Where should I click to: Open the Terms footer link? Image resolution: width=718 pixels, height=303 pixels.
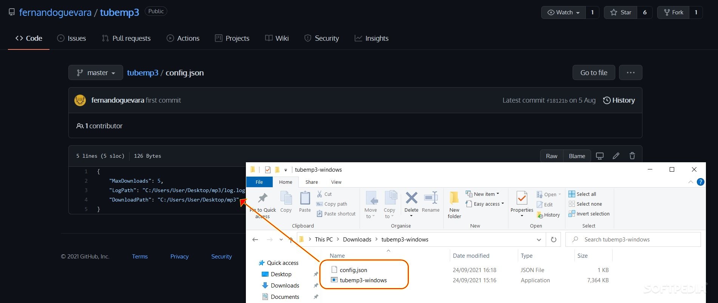click(x=140, y=256)
